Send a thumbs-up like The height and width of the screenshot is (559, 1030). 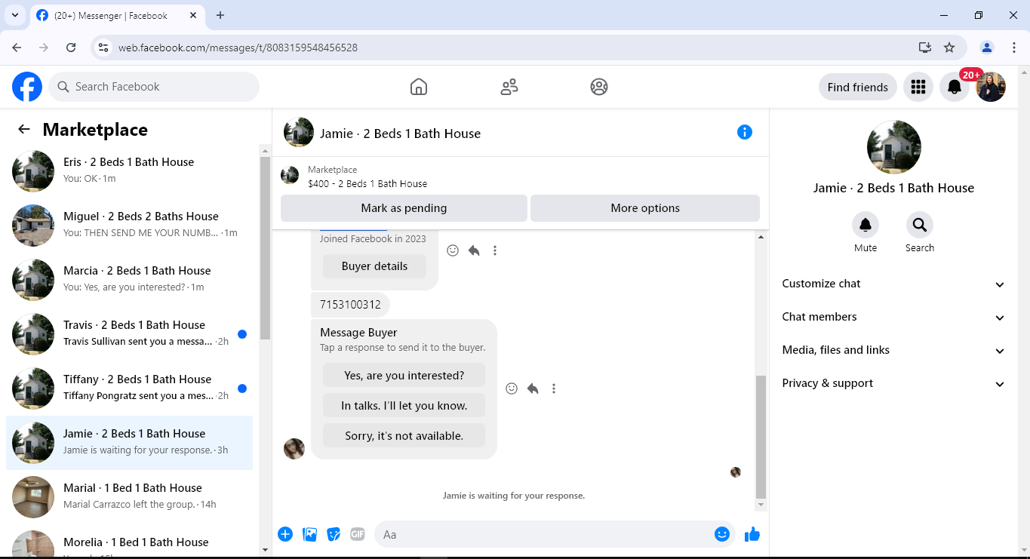click(x=752, y=534)
